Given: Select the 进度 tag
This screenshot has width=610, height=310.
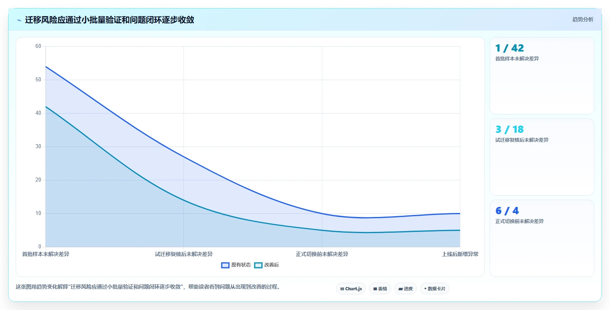Looking at the screenshot, I should 405,289.
